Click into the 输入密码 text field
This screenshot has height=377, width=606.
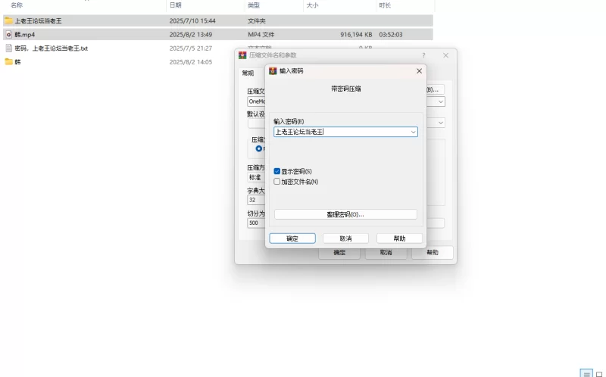coord(342,132)
